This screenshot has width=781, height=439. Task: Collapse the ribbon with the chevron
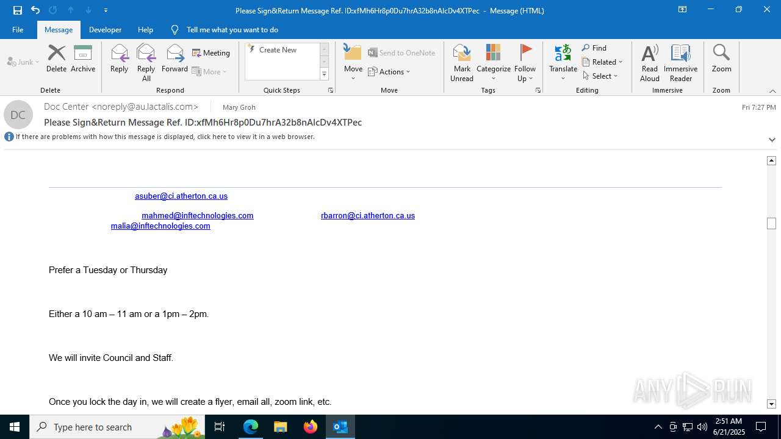(772, 91)
